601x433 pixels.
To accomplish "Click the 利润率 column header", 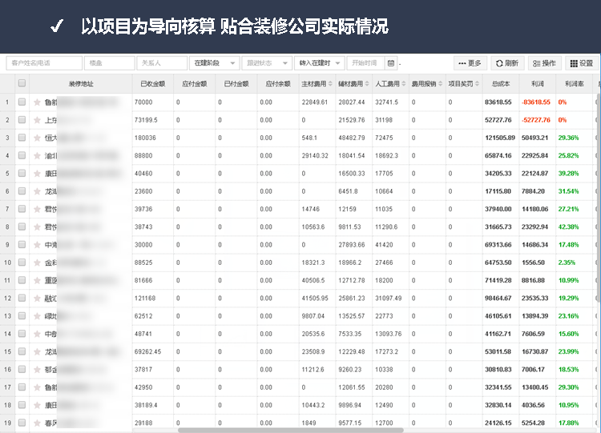I will click(x=575, y=84).
